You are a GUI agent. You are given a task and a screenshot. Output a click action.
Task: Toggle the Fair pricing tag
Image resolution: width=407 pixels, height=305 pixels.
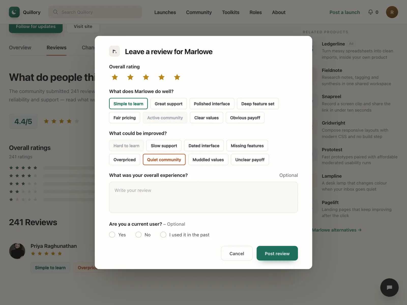pos(125,118)
